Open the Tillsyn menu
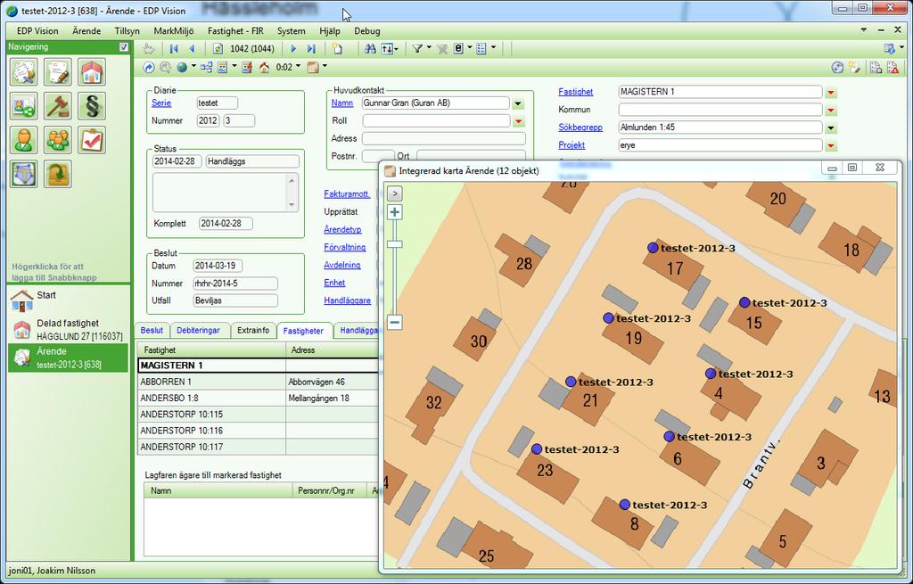 (x=127, y=31)
